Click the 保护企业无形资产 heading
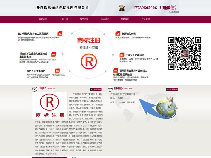The height and width of the screenshot is (158, 211). [x=36, y=71]
